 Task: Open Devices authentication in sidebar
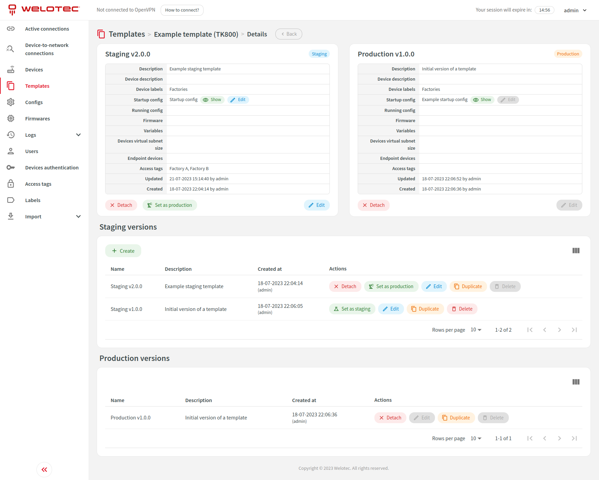[52, 168]
